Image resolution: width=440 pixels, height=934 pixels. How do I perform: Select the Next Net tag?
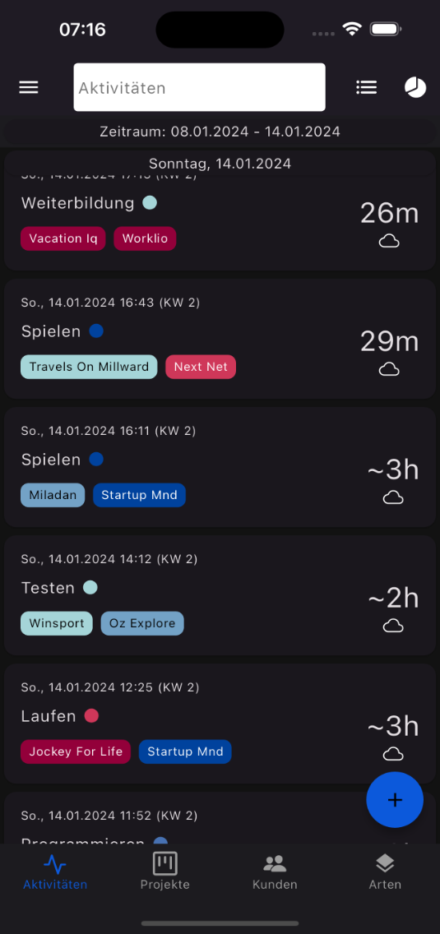pos(201,367)
